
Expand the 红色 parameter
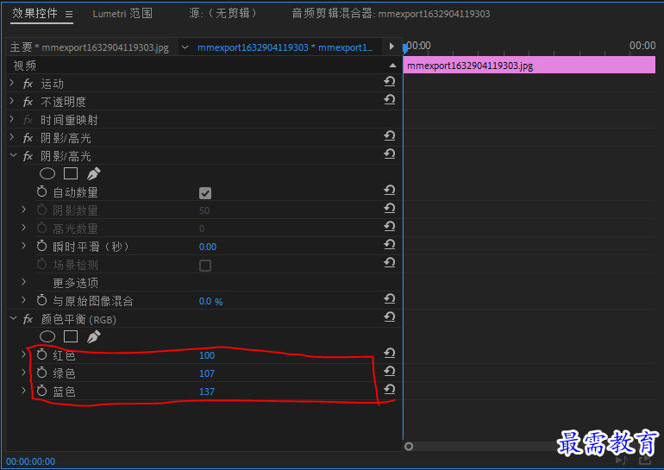pyautogui.click(x=24, y=354)
